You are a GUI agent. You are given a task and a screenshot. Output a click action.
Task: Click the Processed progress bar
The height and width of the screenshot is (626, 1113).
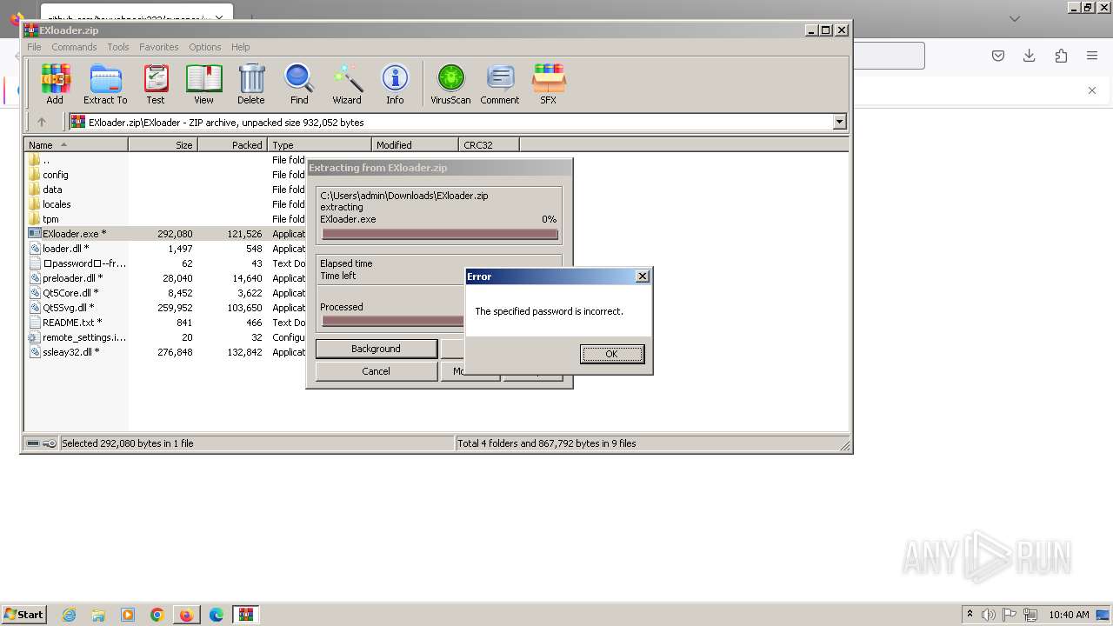pos(393,321)
